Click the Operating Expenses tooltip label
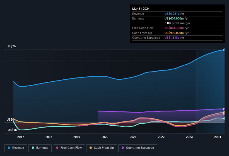The height and width of the screenshot is (156, 229). click(x=146, y=38)
